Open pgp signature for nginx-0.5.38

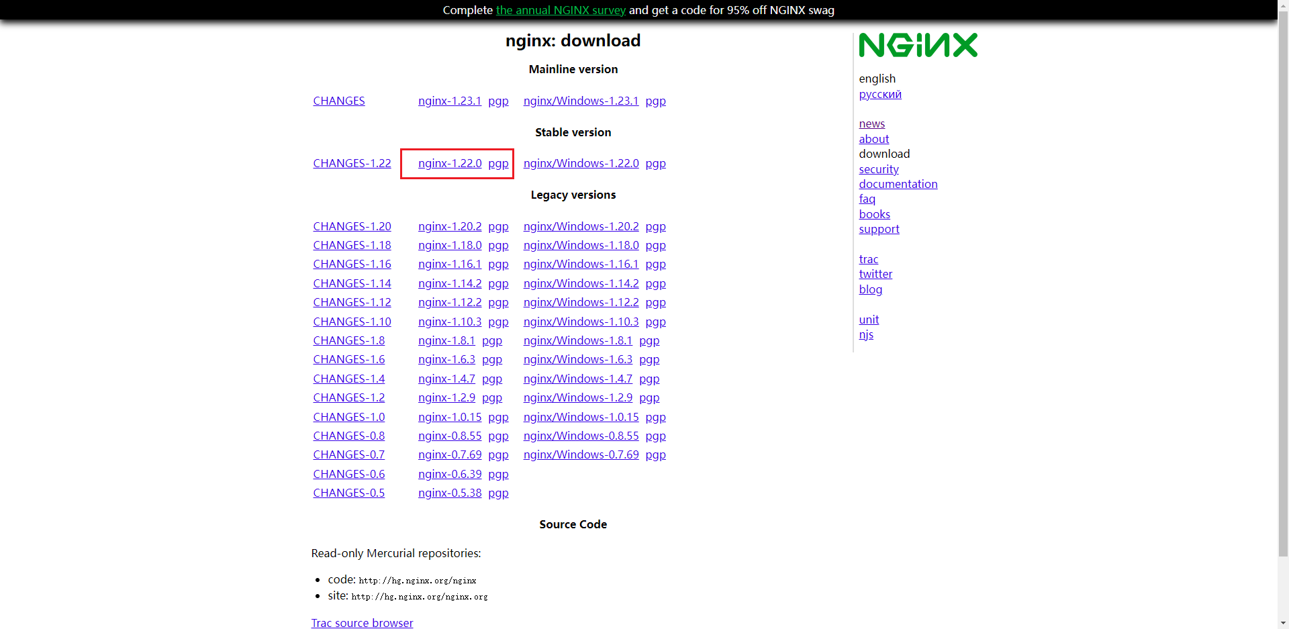tap(498, 493)
